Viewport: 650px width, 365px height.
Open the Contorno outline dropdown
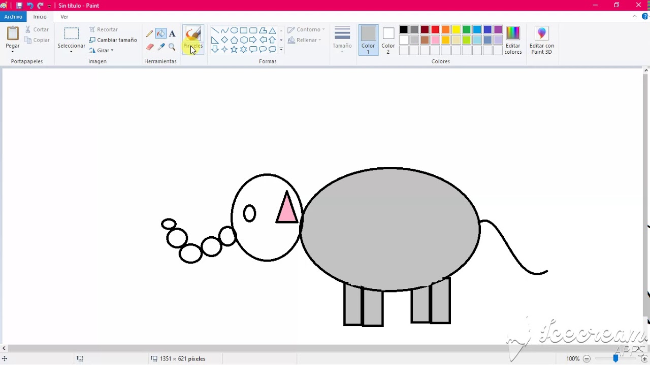click(x=306, y=29)
